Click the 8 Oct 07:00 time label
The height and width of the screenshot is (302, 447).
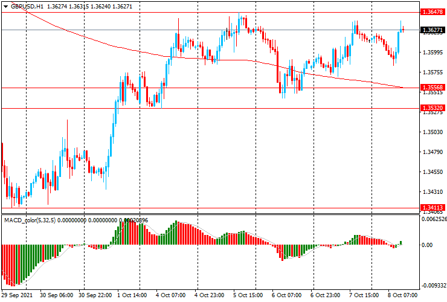(402, 295)
